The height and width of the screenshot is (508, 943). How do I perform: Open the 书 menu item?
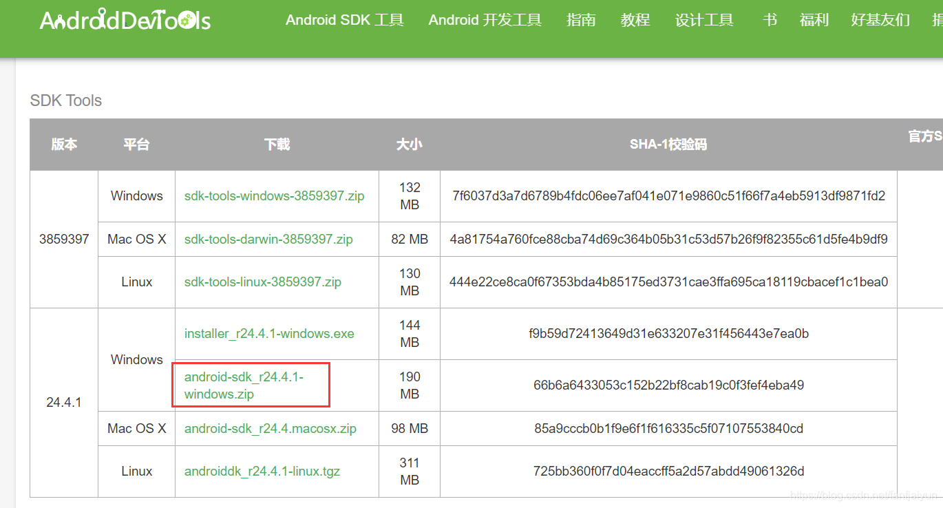coord(770,20)
